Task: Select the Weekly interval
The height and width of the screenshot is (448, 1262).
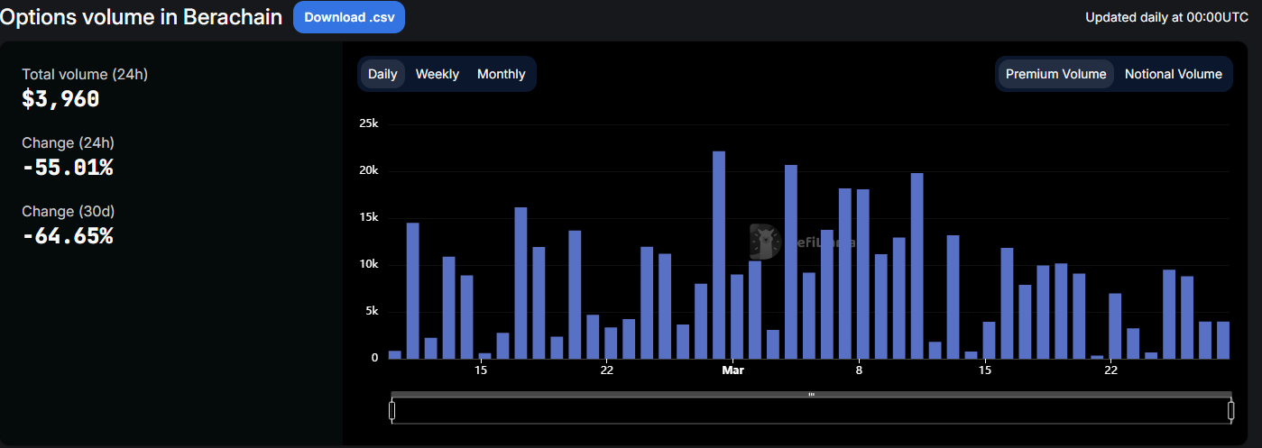Action: point(437,74)
